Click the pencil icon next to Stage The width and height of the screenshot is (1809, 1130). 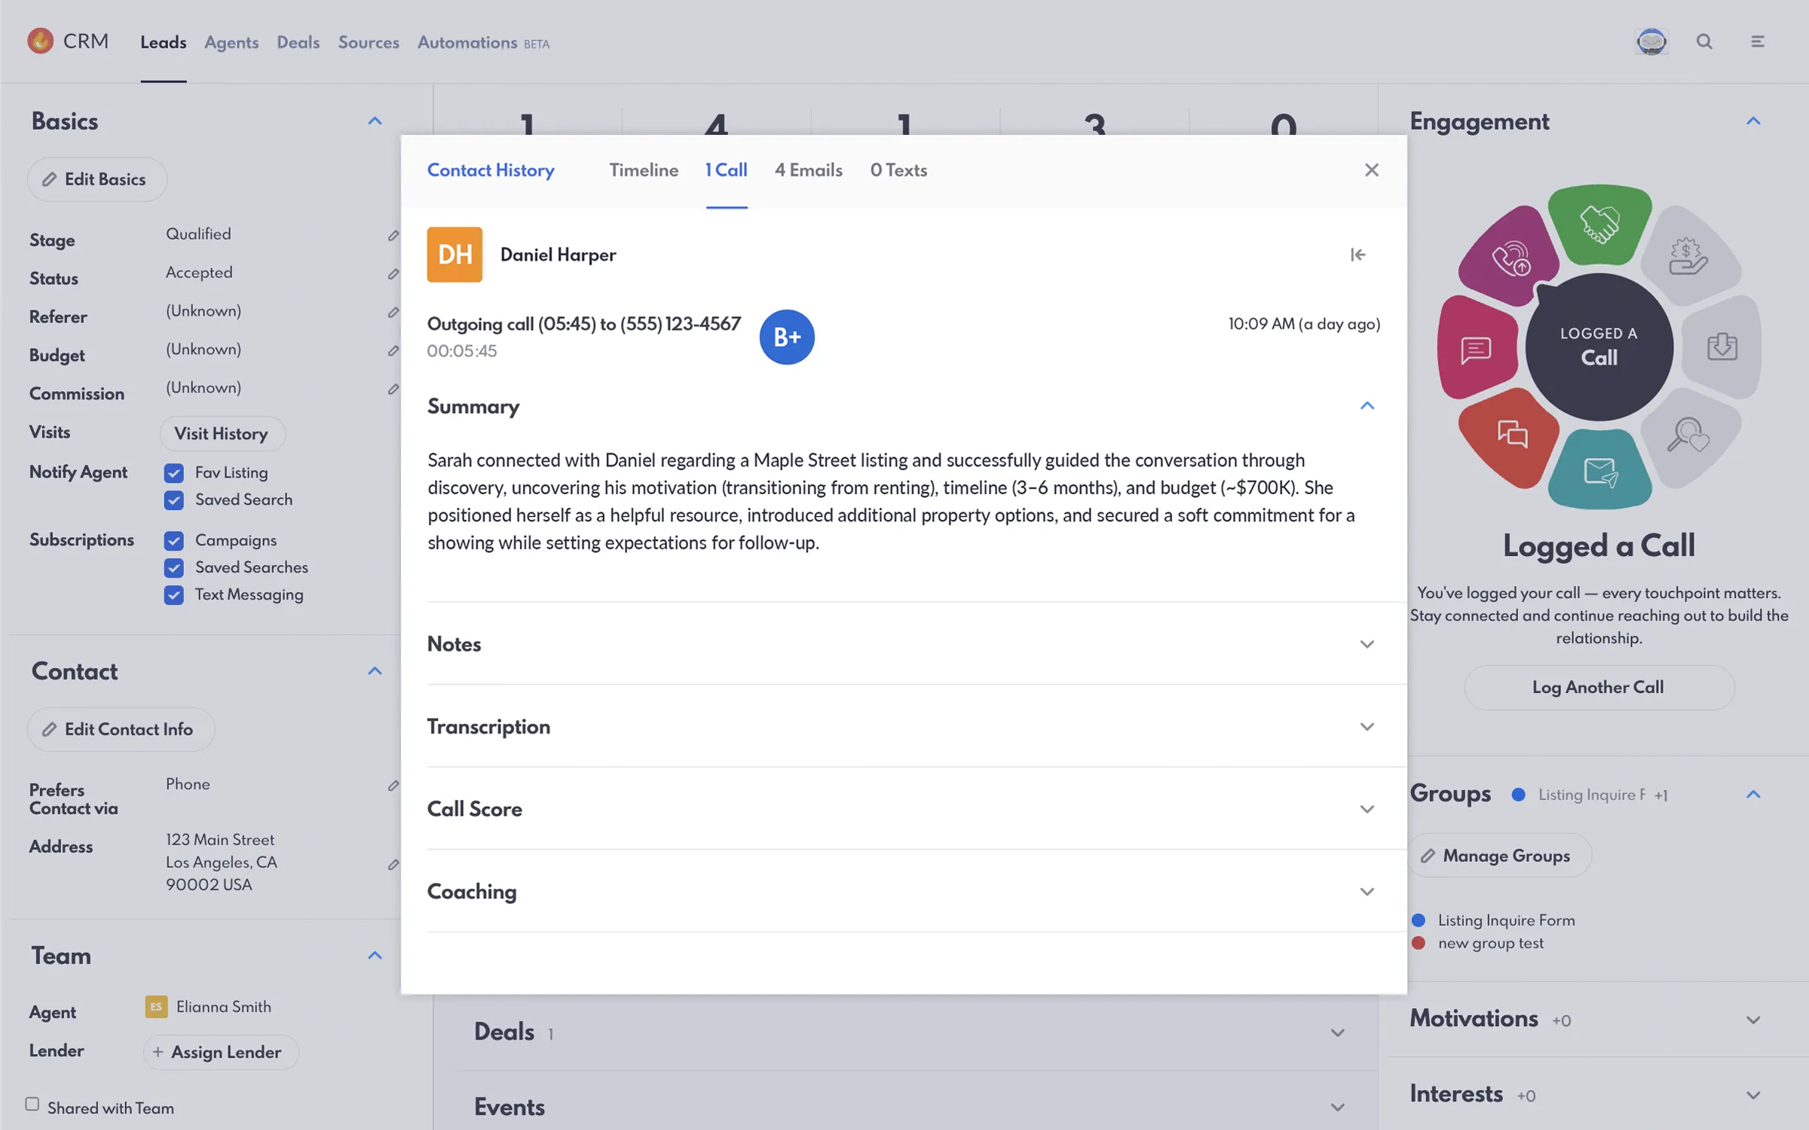pyautogui.click(x=393, y=236)
